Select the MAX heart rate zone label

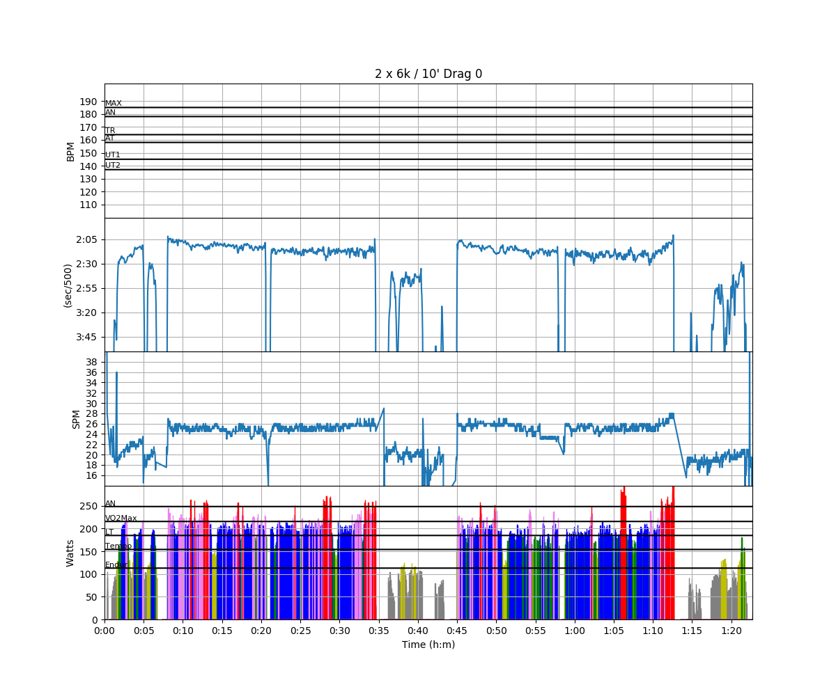(113, 104)
